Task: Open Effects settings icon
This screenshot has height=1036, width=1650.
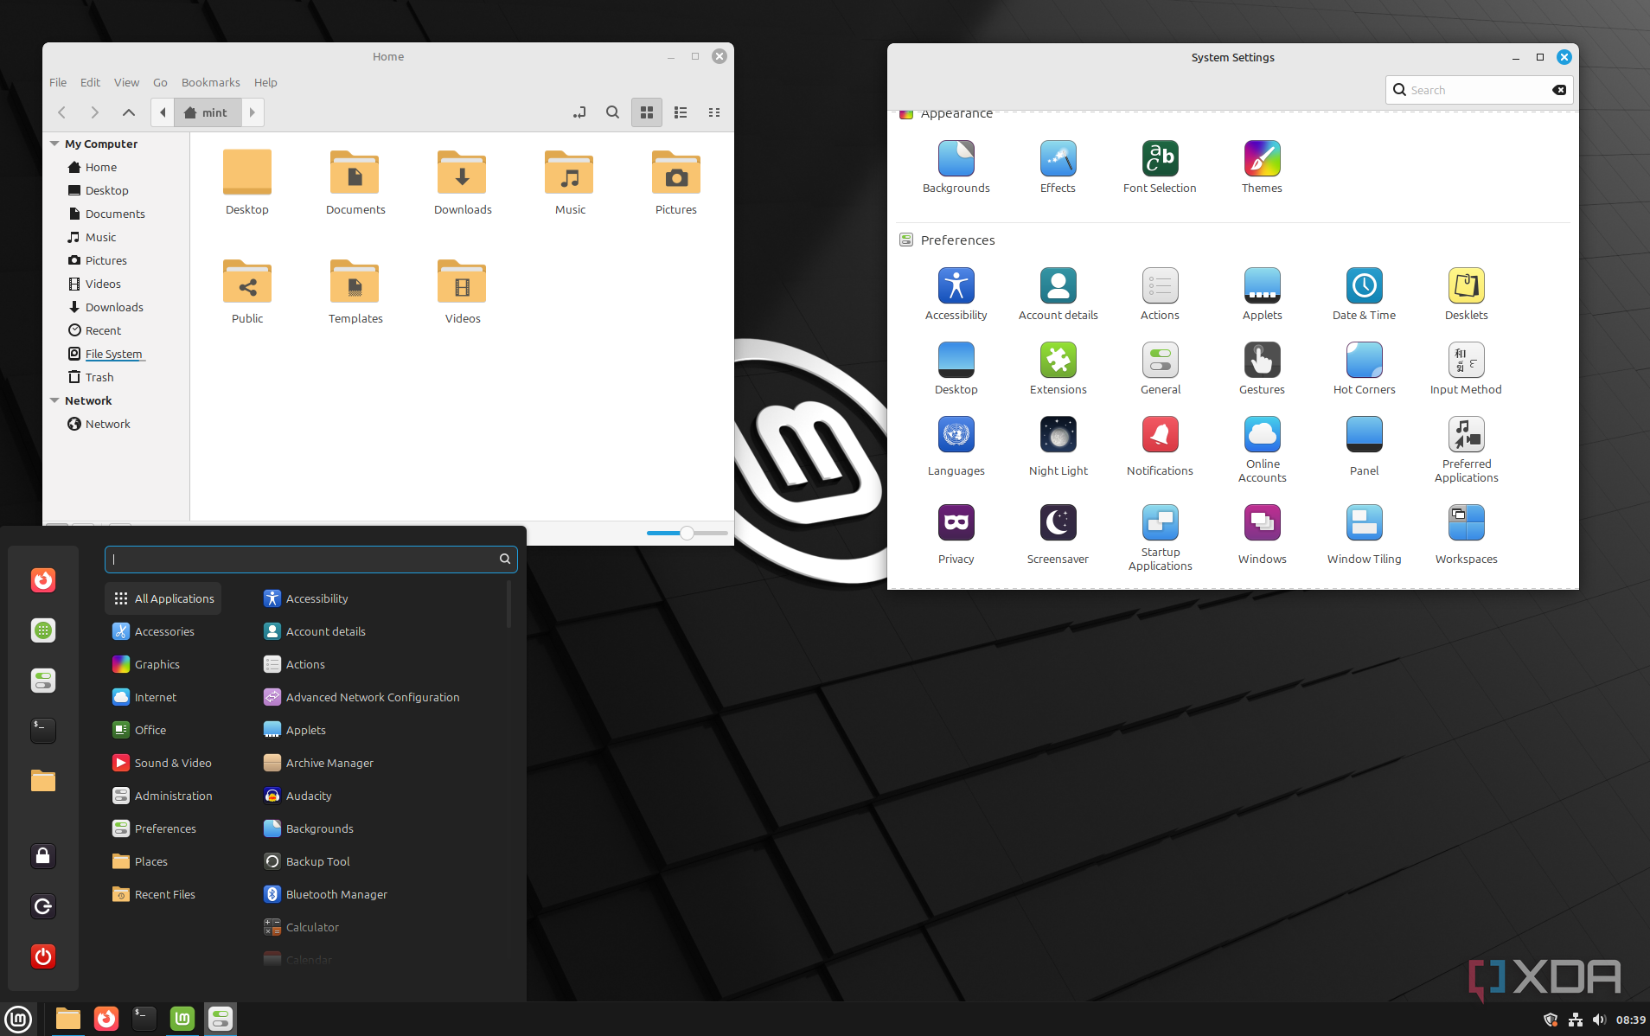Action: click(1058, 167)
